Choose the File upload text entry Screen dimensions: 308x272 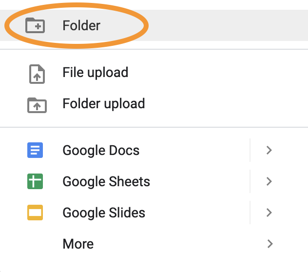click(x=95, y=73)
